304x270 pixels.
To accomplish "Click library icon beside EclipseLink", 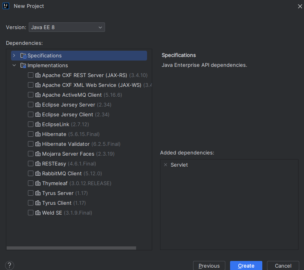I will (38, 124).
